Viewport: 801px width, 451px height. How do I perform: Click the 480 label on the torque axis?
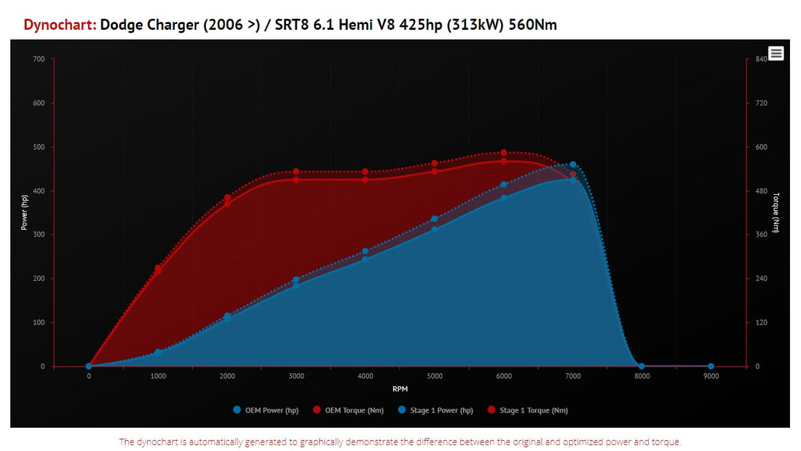click(x=761, y=191)
